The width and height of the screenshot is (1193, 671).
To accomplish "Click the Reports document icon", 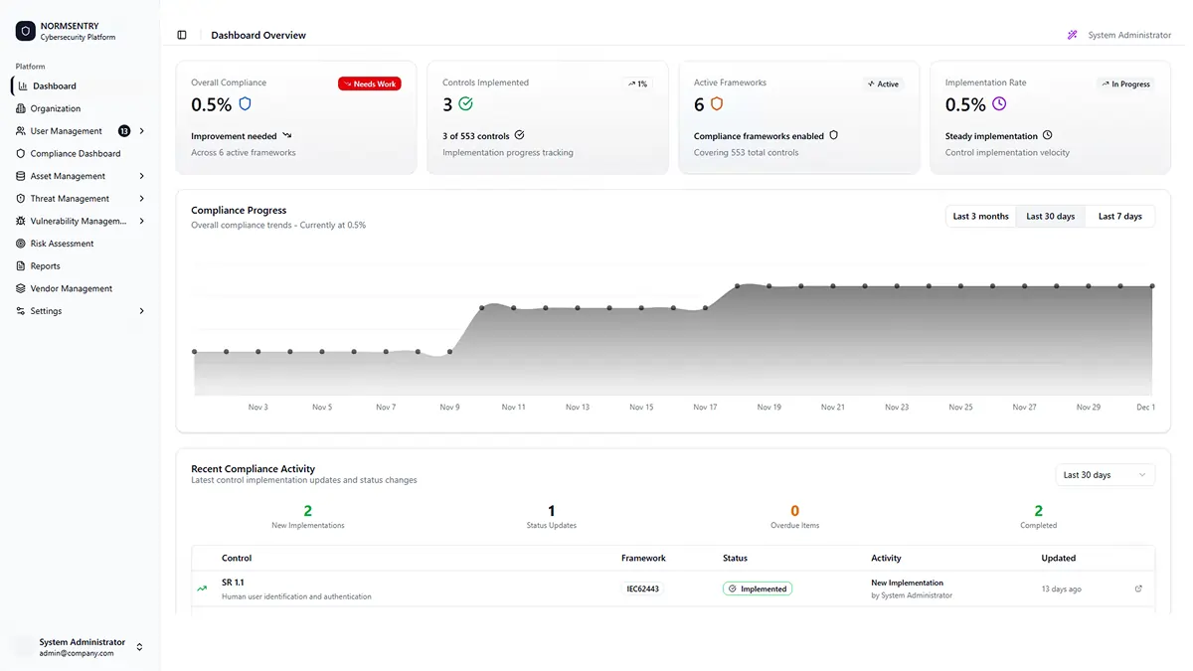I will (21, 266).
